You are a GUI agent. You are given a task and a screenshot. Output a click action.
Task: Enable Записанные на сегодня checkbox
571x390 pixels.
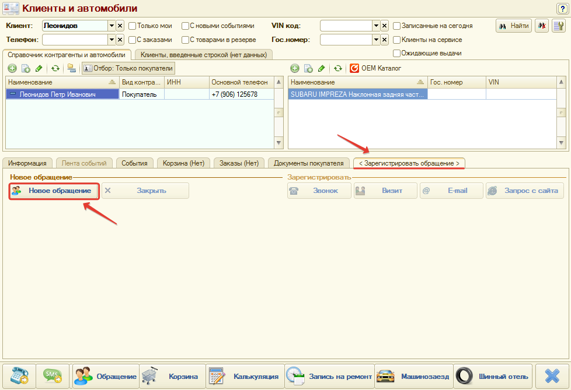(x=396, y=26)
